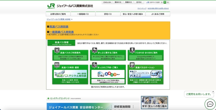Click the 運行 bus location icon
The height and width of the screenshot is (110, 216).
click(x=132, y=65)
